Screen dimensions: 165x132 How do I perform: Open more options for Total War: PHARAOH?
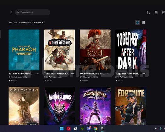tap(37, 74)
